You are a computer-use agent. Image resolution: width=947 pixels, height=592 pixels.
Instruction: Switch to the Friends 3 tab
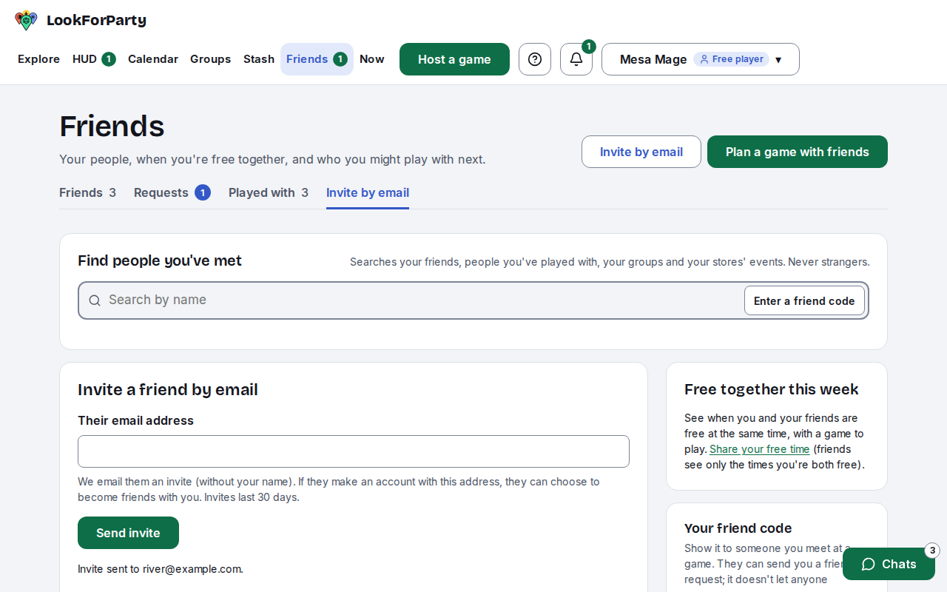pos(87,192)
